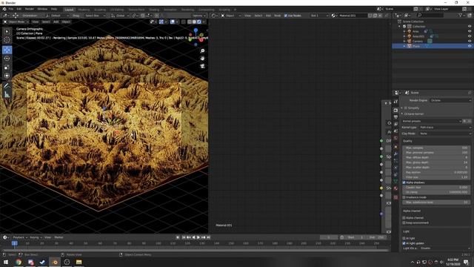Open the Render properties tab icon
474x267 pixels.
(x=395, y=111)
